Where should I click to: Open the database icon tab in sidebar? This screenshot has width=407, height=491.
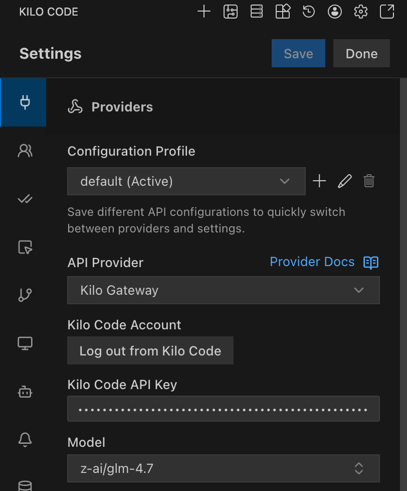point(25,485)
